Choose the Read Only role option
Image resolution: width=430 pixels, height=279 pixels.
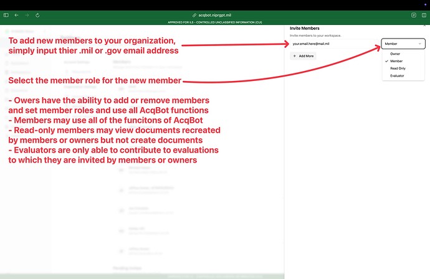pos(403,69)
